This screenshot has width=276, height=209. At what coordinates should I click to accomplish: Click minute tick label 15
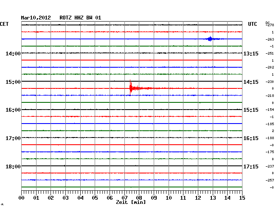pyautogui.click(x=242, y=198)
